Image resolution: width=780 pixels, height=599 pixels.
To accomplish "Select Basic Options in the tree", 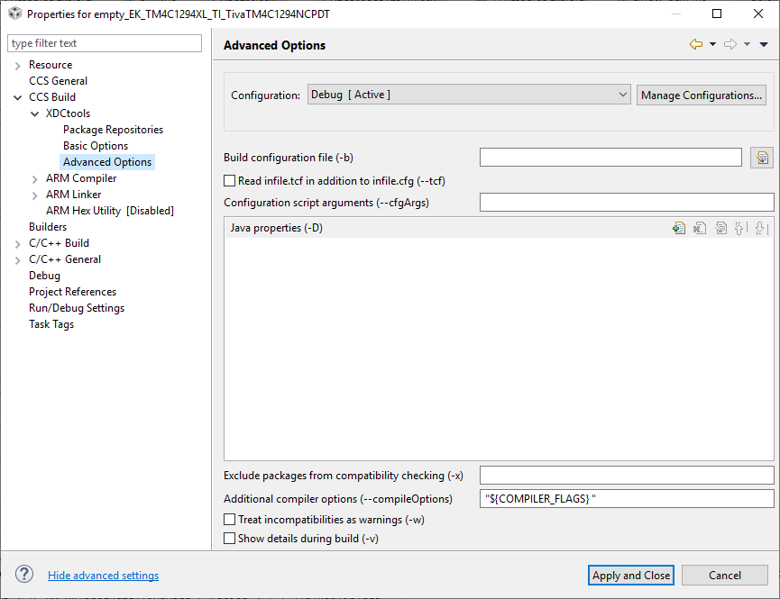I will tap(95, 146).
